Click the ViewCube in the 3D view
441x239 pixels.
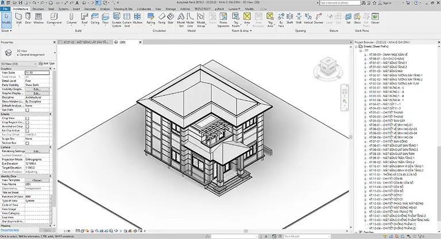(328, 67)
